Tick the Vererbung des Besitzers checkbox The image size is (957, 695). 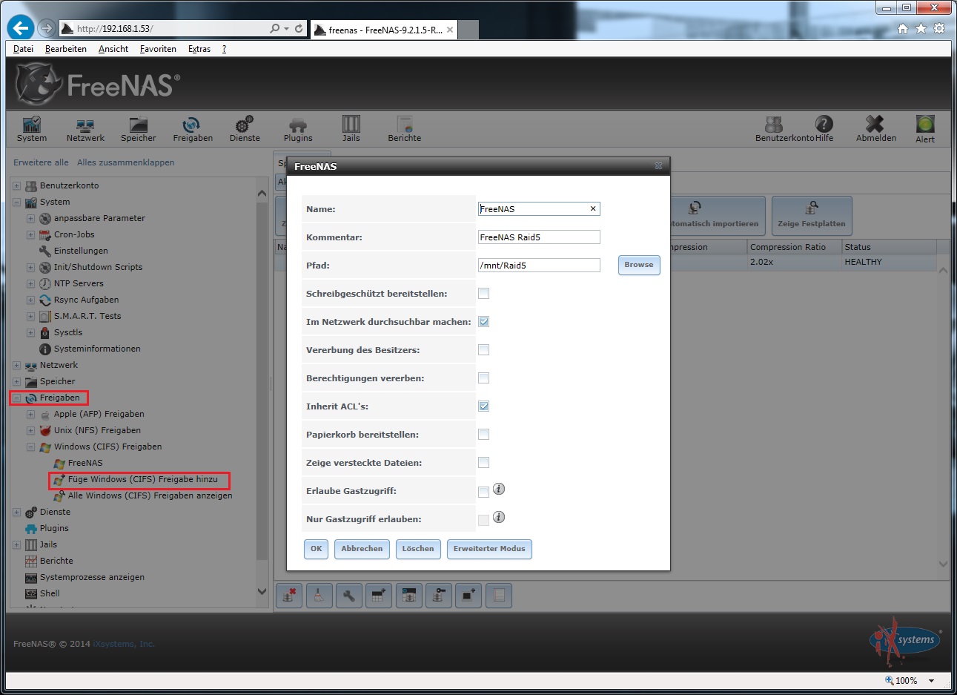point(483,350)
